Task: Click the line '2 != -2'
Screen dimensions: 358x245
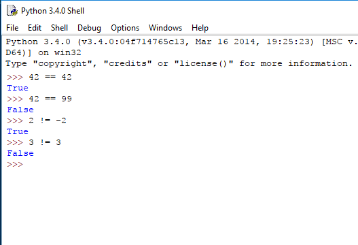Action: 48,120
